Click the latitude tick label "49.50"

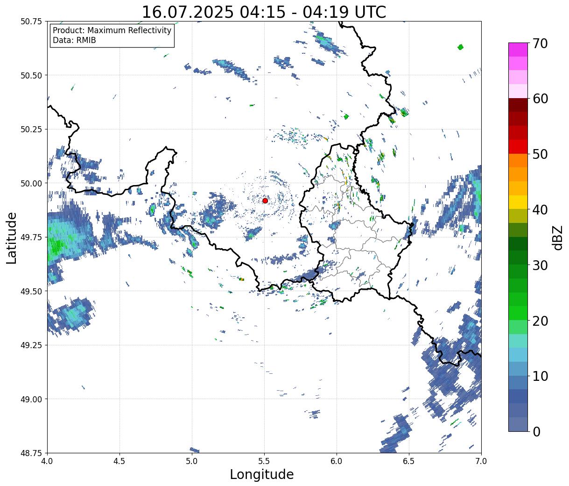click(31, 291)
